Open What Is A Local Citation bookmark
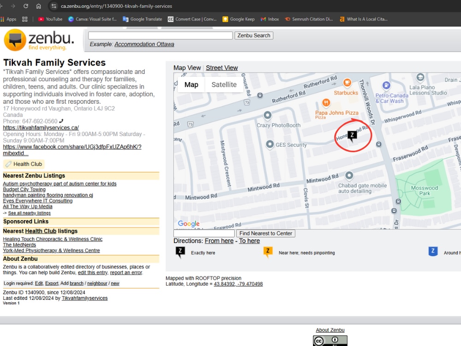This screenshot has width=461, height=346. pyautogui.click(x=363, y=19)
